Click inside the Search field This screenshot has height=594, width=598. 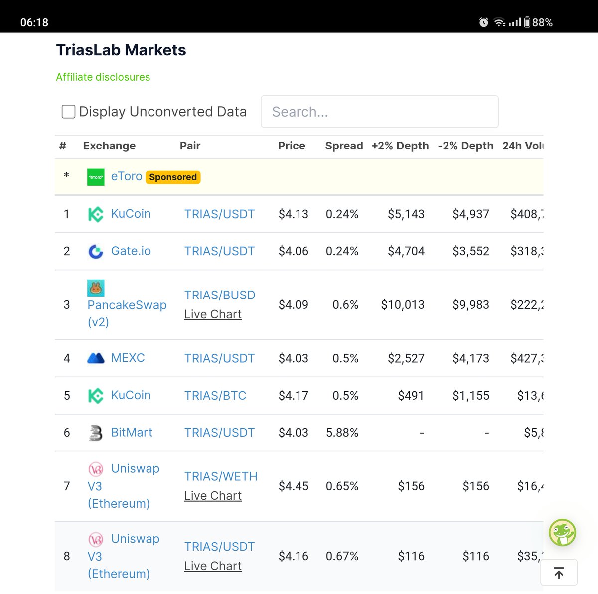coord(379,112)
